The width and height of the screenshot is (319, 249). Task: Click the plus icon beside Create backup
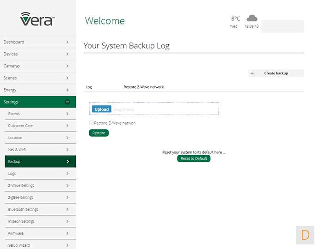(252, 73)
